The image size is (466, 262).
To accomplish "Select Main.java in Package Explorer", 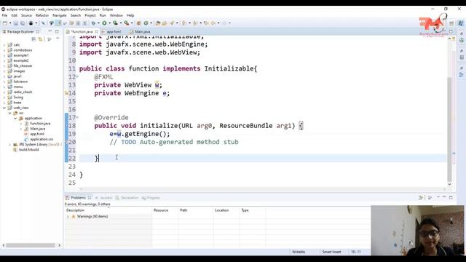I will 37,129.
